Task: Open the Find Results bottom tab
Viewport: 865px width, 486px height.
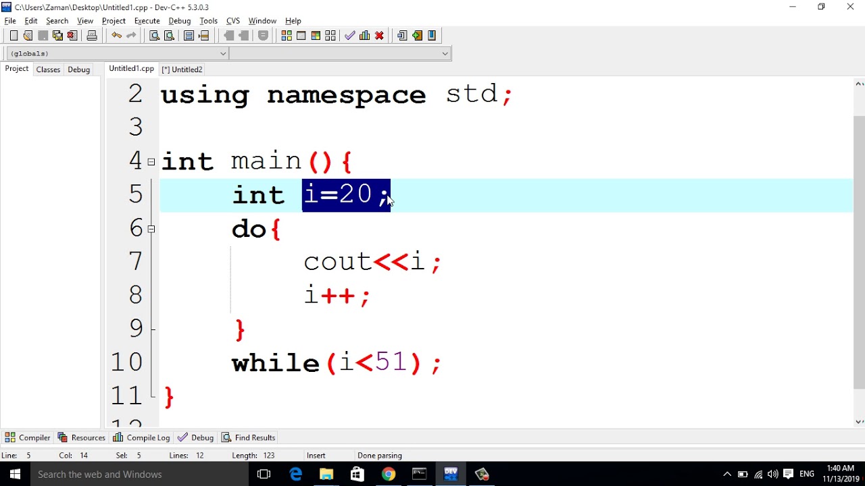Action: click(x=249, y=437)
